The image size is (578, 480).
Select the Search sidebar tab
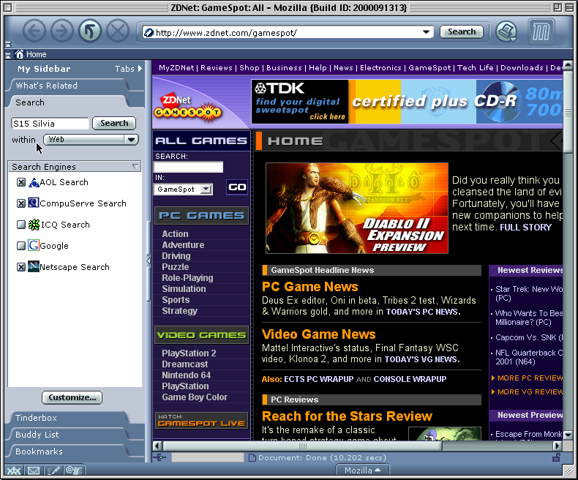click(x=69, y=102)
